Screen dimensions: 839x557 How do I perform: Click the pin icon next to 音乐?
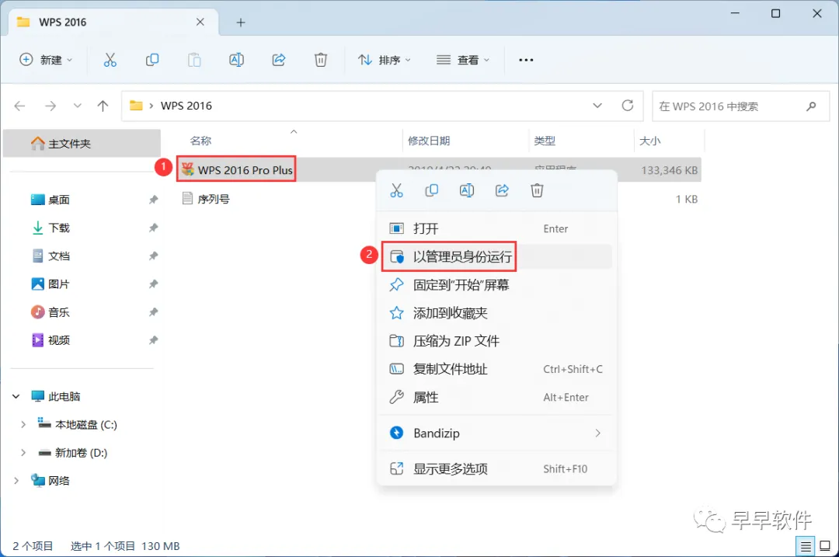click(154, 312)
